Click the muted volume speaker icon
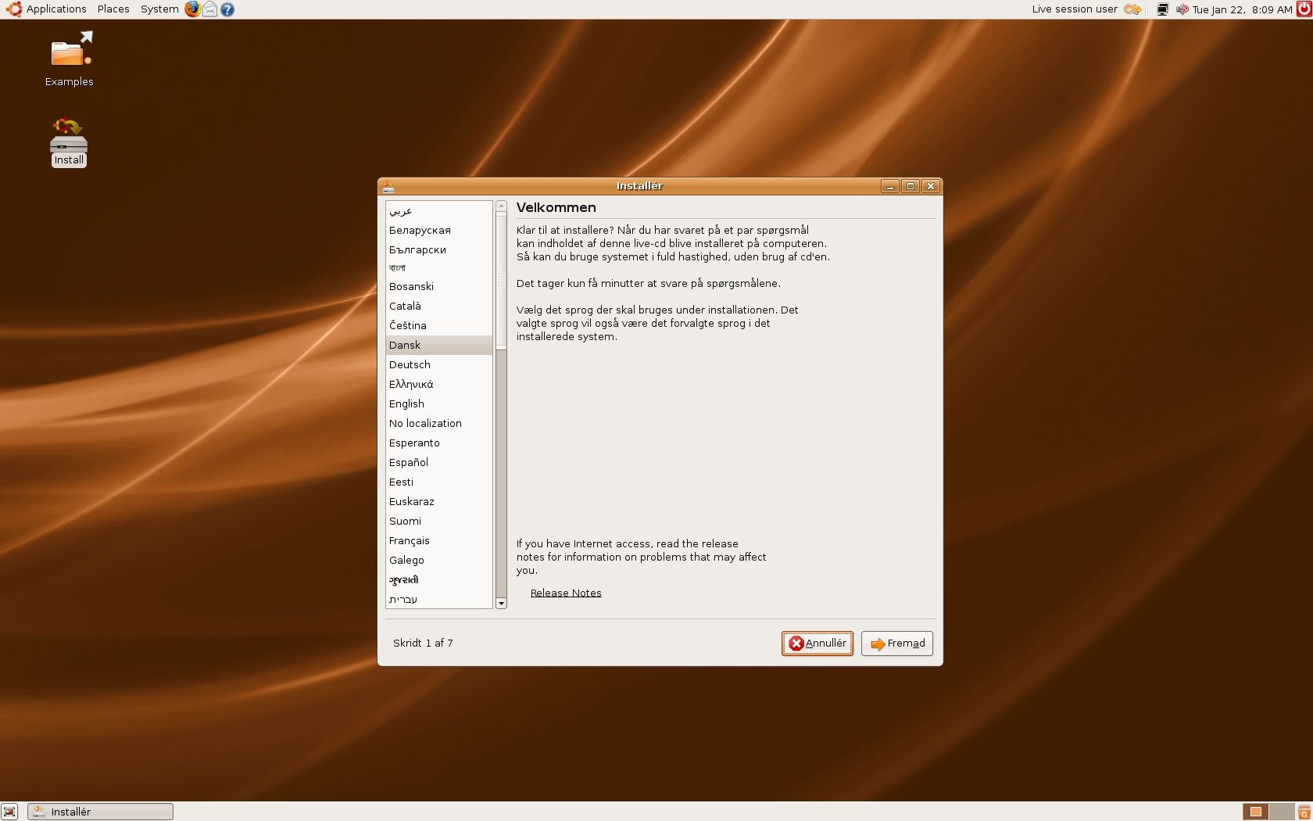The image size is (1313, 821). click(1182, 9)
